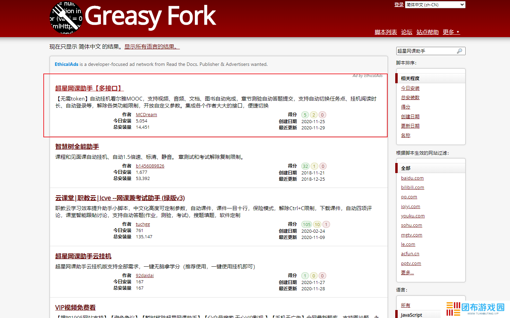Click the 登录 link
510x318 pixels.
(399, 5)
